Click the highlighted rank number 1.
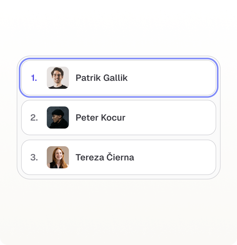 pos(34,78)
